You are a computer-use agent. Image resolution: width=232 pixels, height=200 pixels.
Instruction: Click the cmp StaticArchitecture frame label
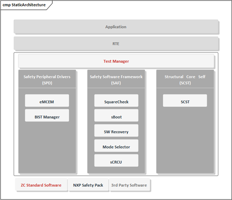coord(24,5)
